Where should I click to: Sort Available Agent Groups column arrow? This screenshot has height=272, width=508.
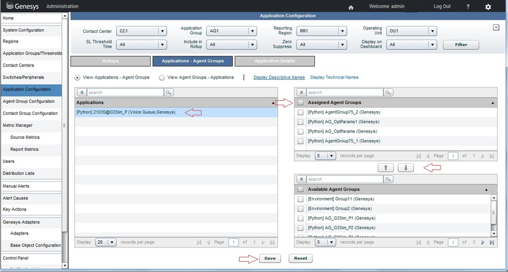point(486,190)
